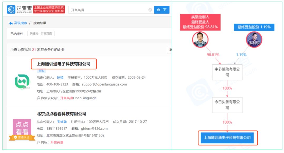
Task: Click the 普通认证 badge on logo
Action: (x=22, y=138)
